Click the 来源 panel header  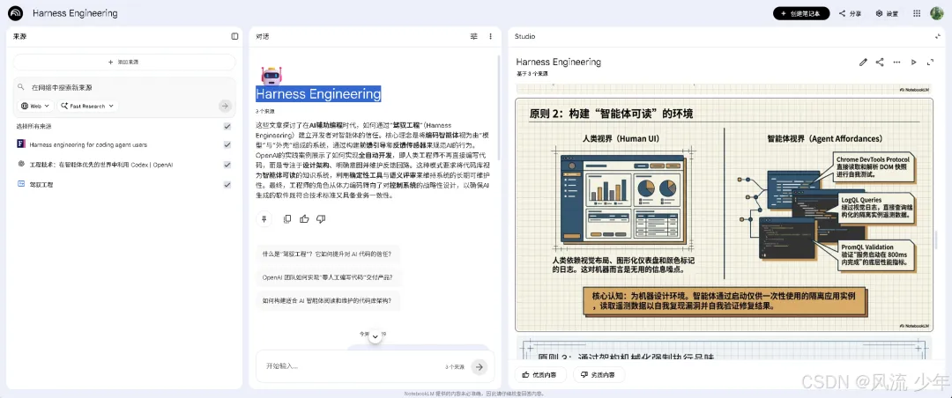[x=20, y=36]
